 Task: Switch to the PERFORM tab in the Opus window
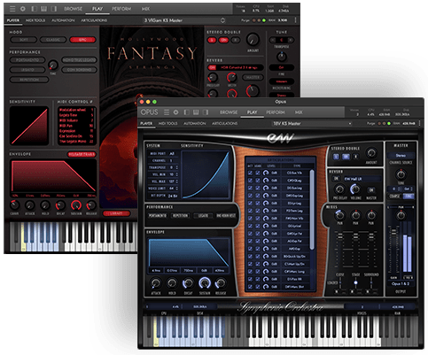276,112
